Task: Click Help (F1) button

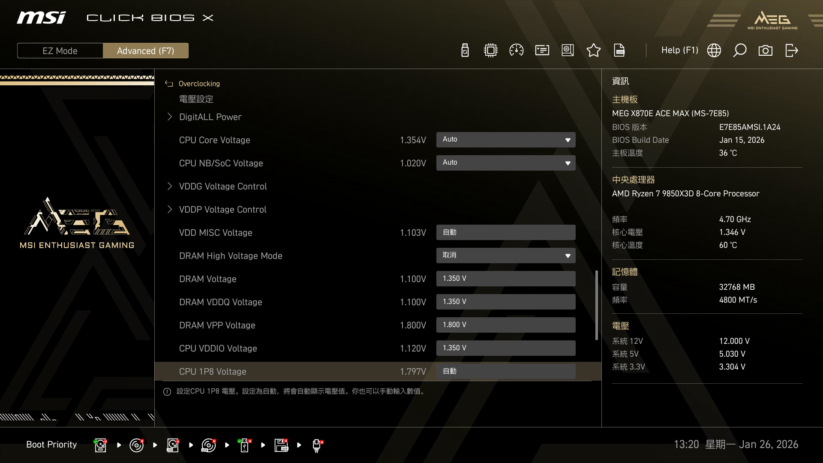Action: 679,51
